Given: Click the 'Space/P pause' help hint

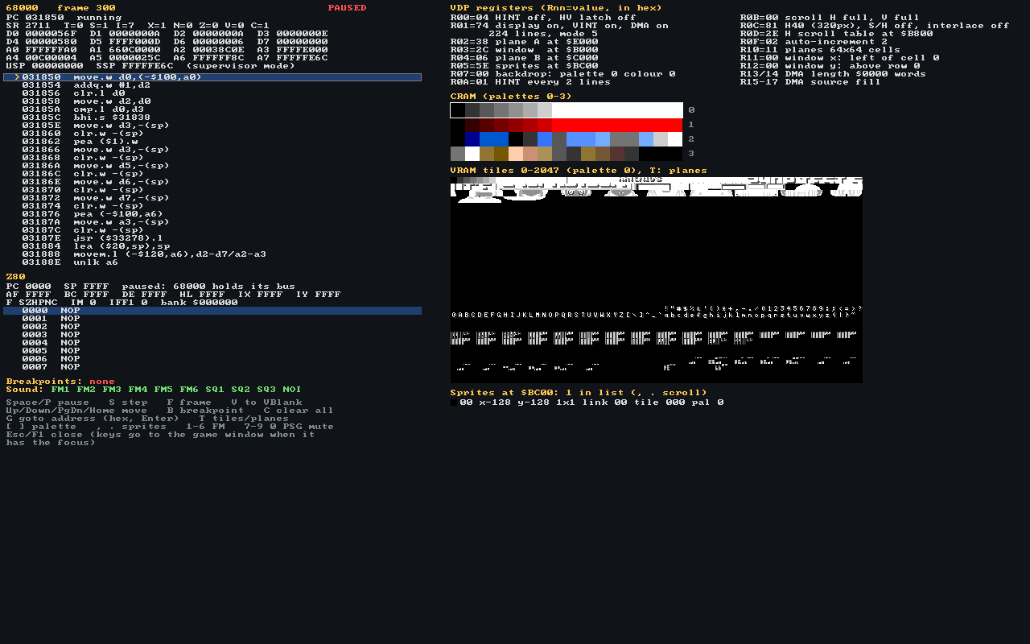Looking at the screenshot, I should [x=47, y=402].
